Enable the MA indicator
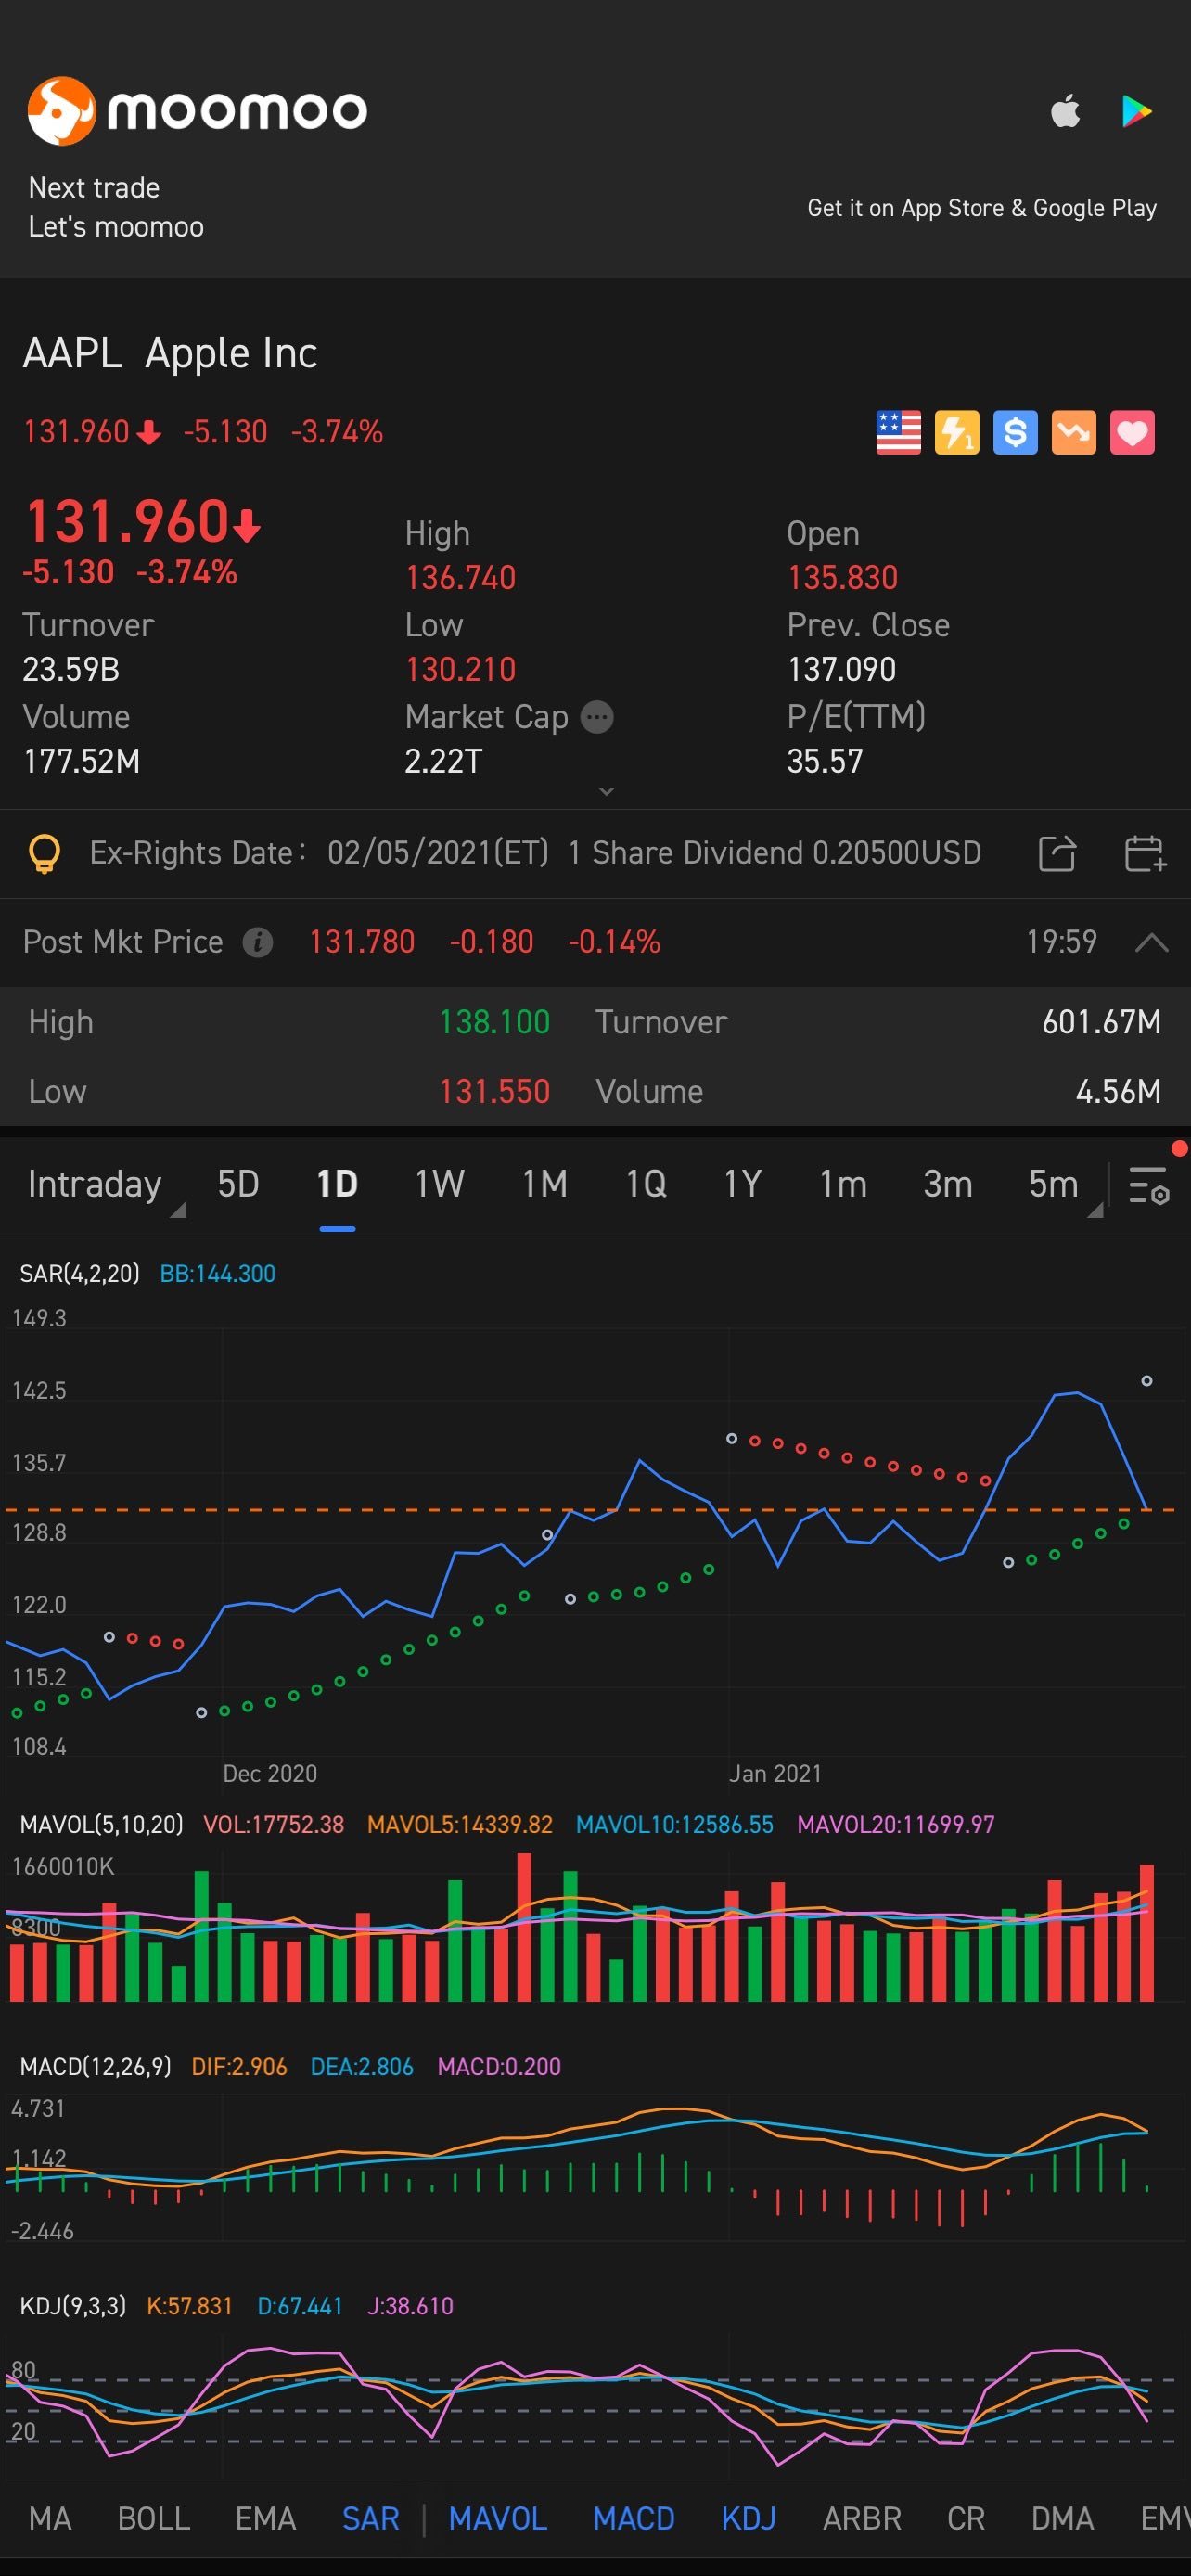 click(x=50, y=2518)
